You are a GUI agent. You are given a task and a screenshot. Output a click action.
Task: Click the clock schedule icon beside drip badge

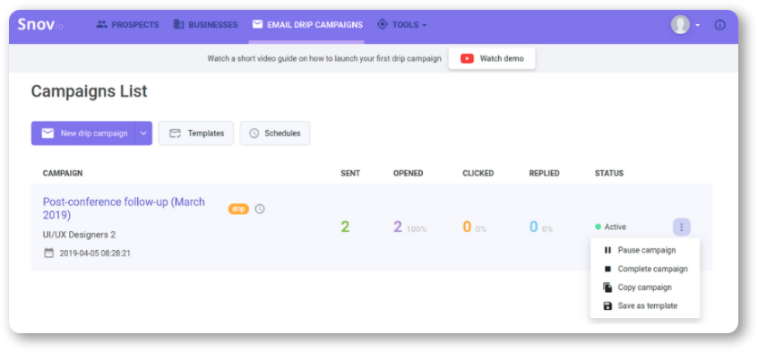pos(260,209)
